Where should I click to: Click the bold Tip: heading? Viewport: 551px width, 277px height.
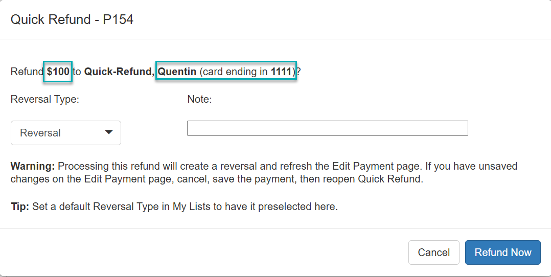pos(20,207)
